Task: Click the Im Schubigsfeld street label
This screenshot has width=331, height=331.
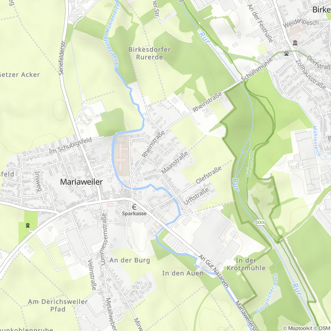Action: [x=70, y=146]
